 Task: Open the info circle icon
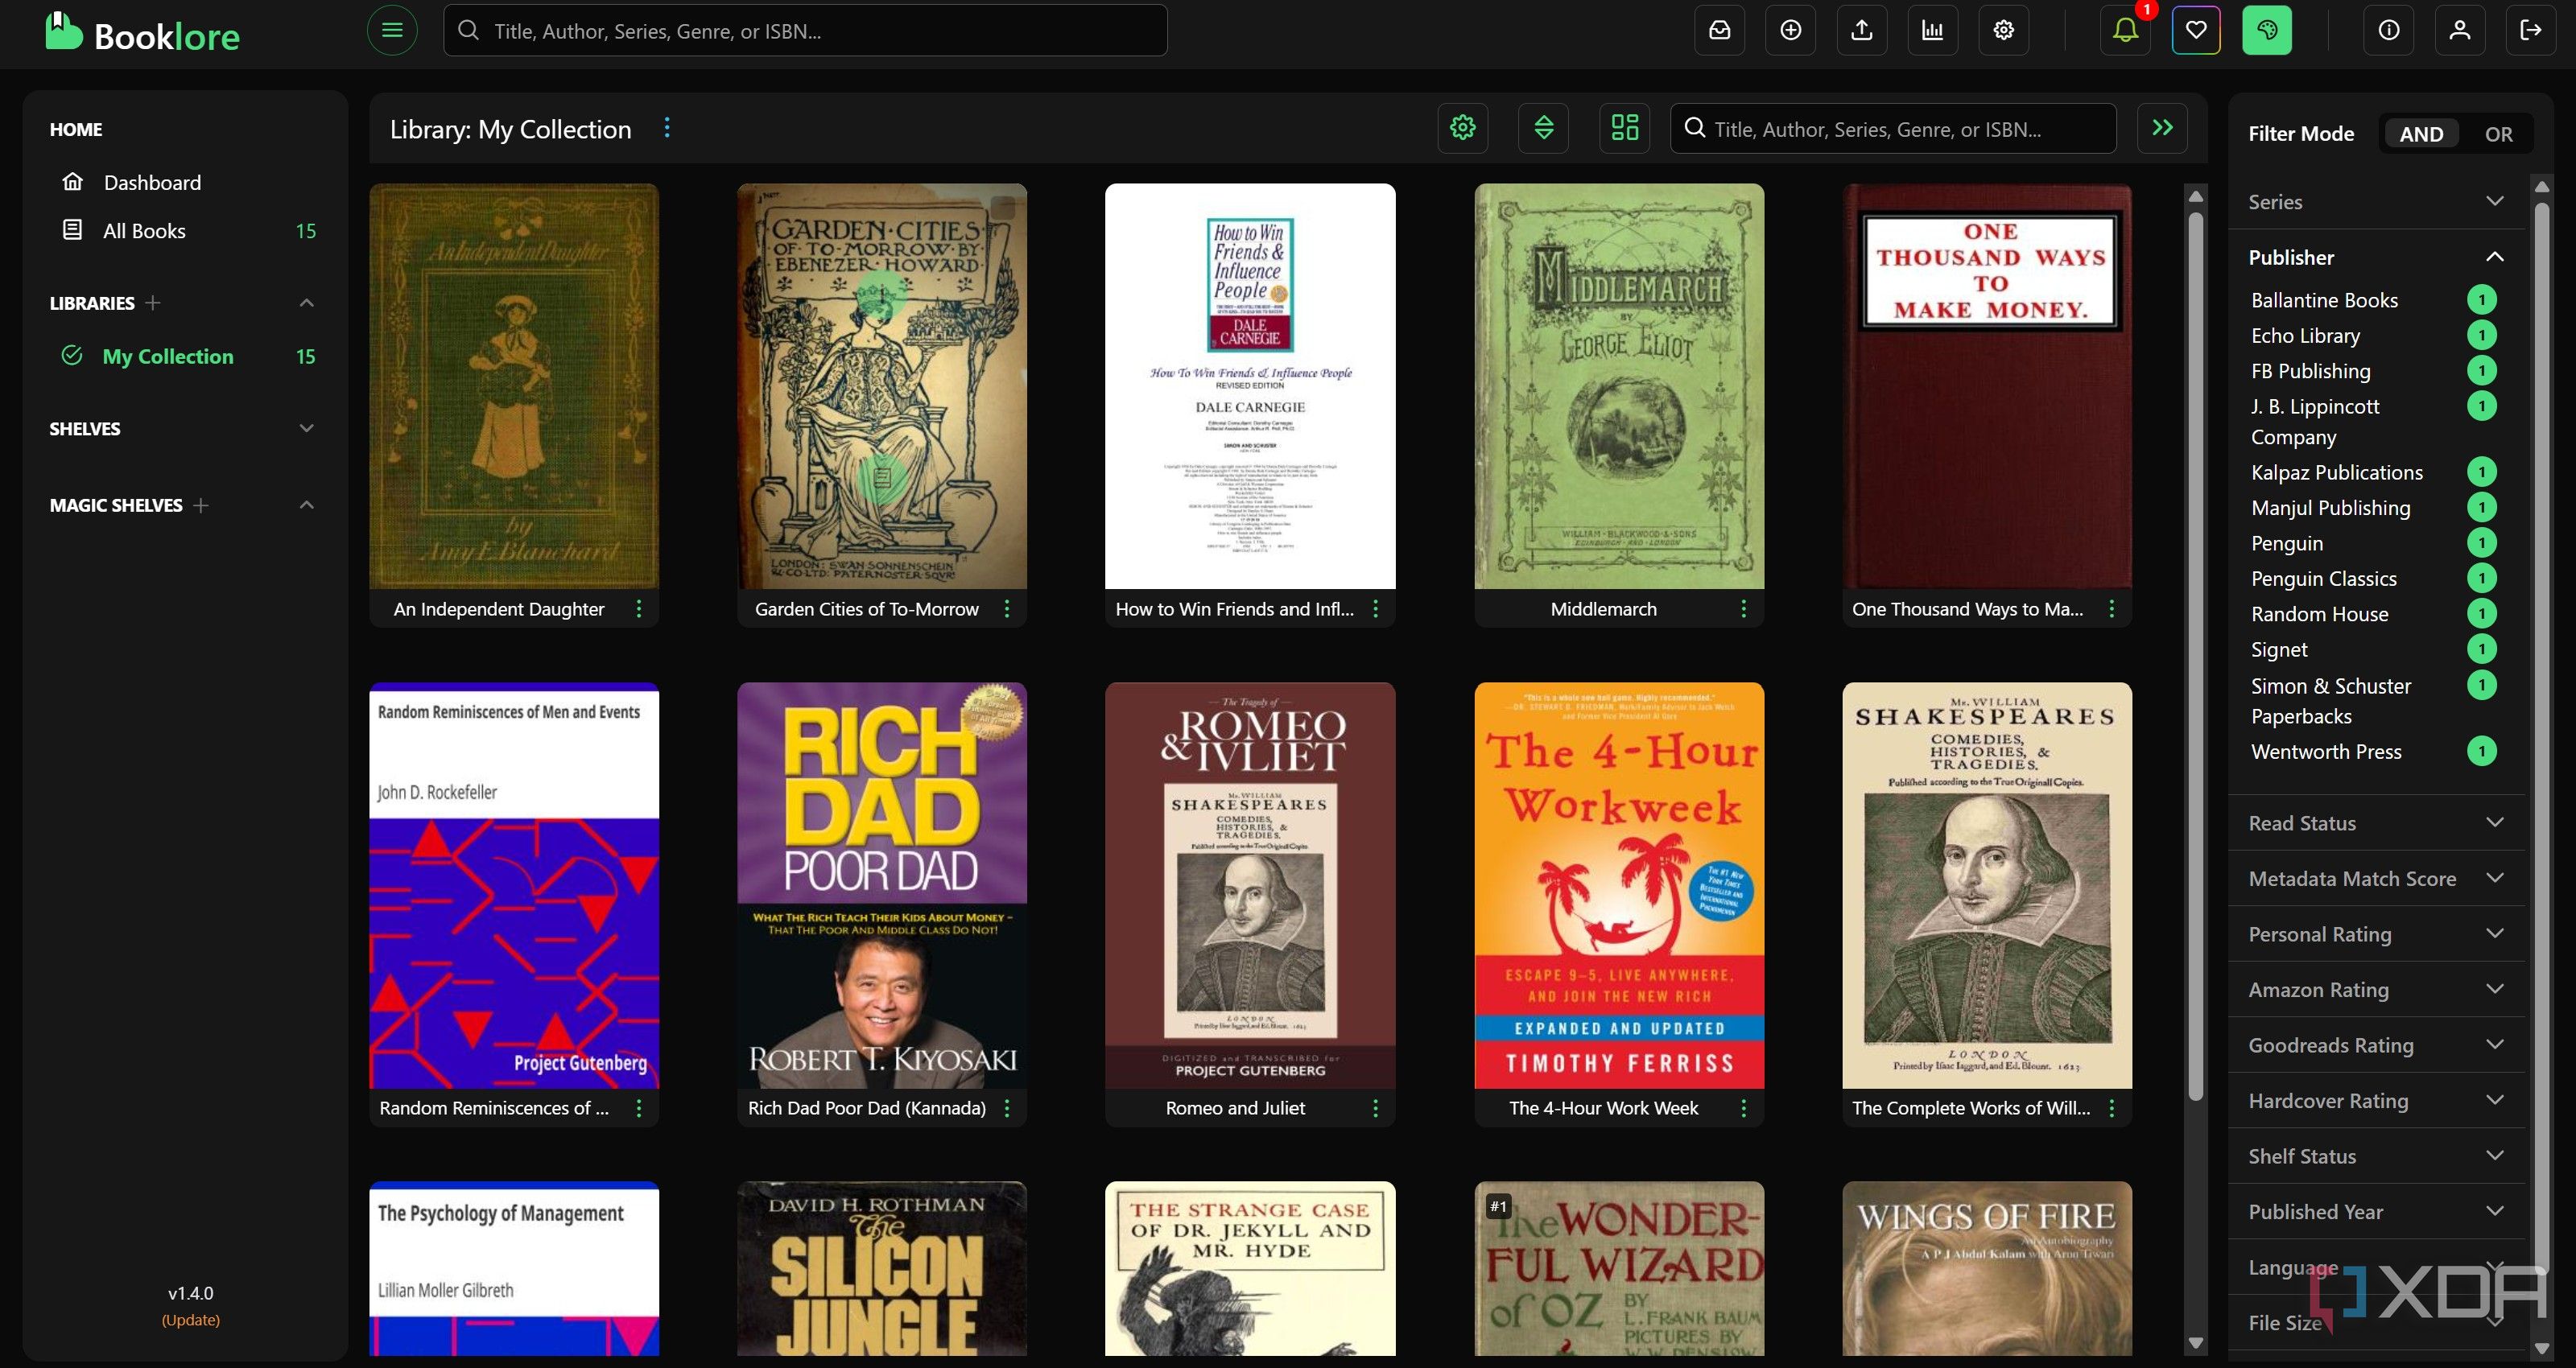2389,30
